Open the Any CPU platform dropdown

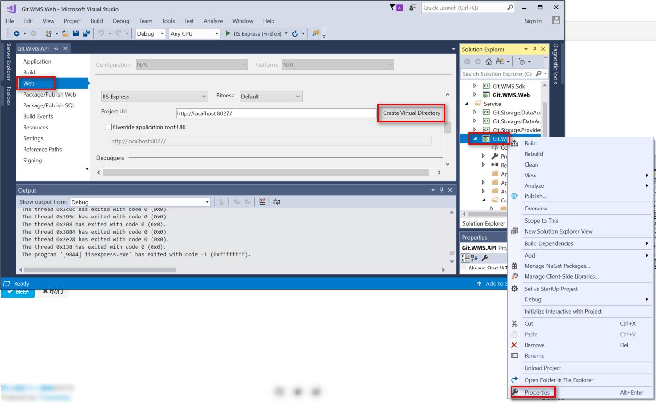(x=195, y=33)
